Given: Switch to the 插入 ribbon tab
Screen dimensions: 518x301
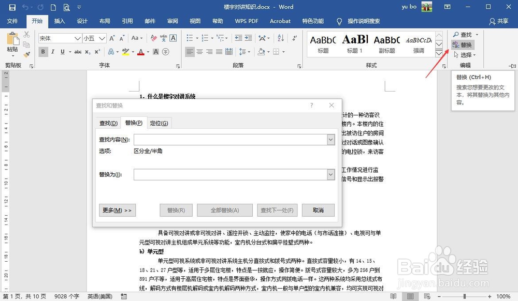Looking at the screenshot, I should pos(58,21).
